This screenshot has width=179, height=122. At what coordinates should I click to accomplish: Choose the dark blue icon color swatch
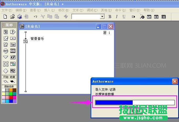click(11, 101)
